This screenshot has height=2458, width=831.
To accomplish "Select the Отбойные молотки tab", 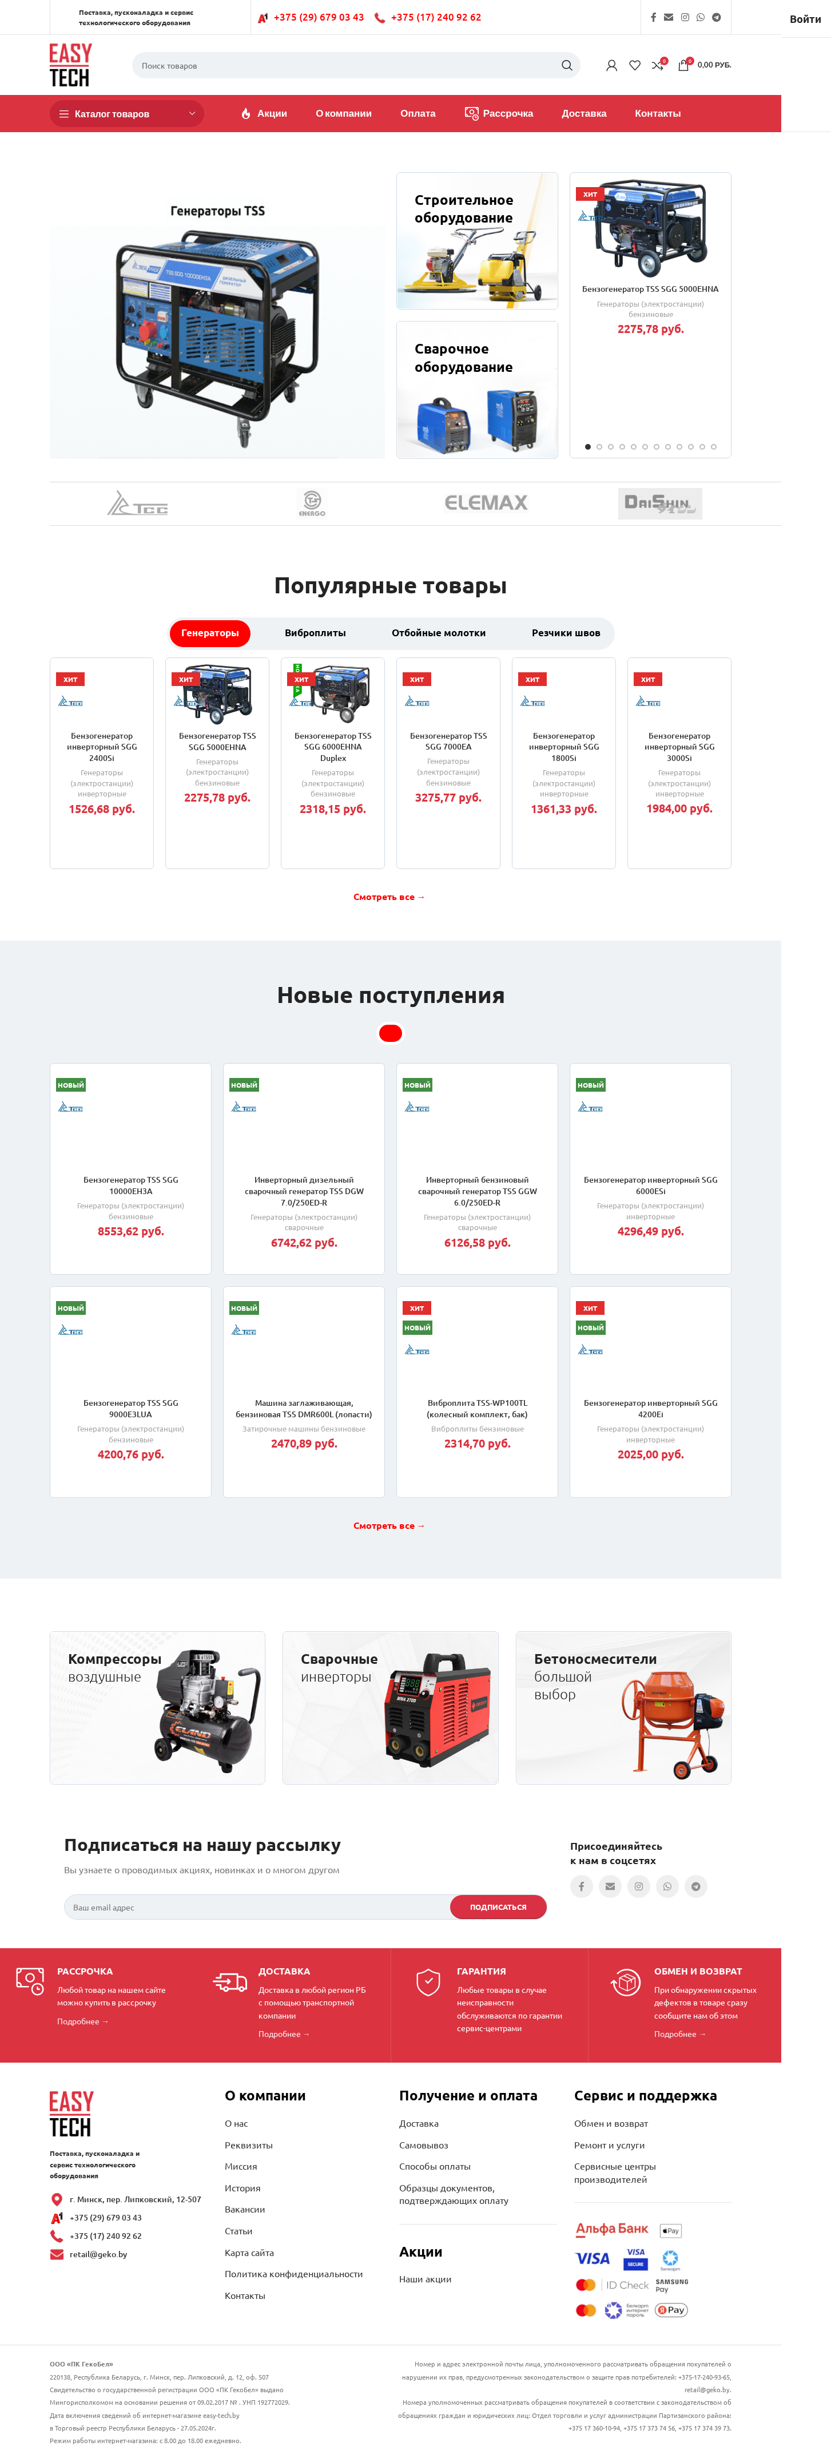I will 438,633.
